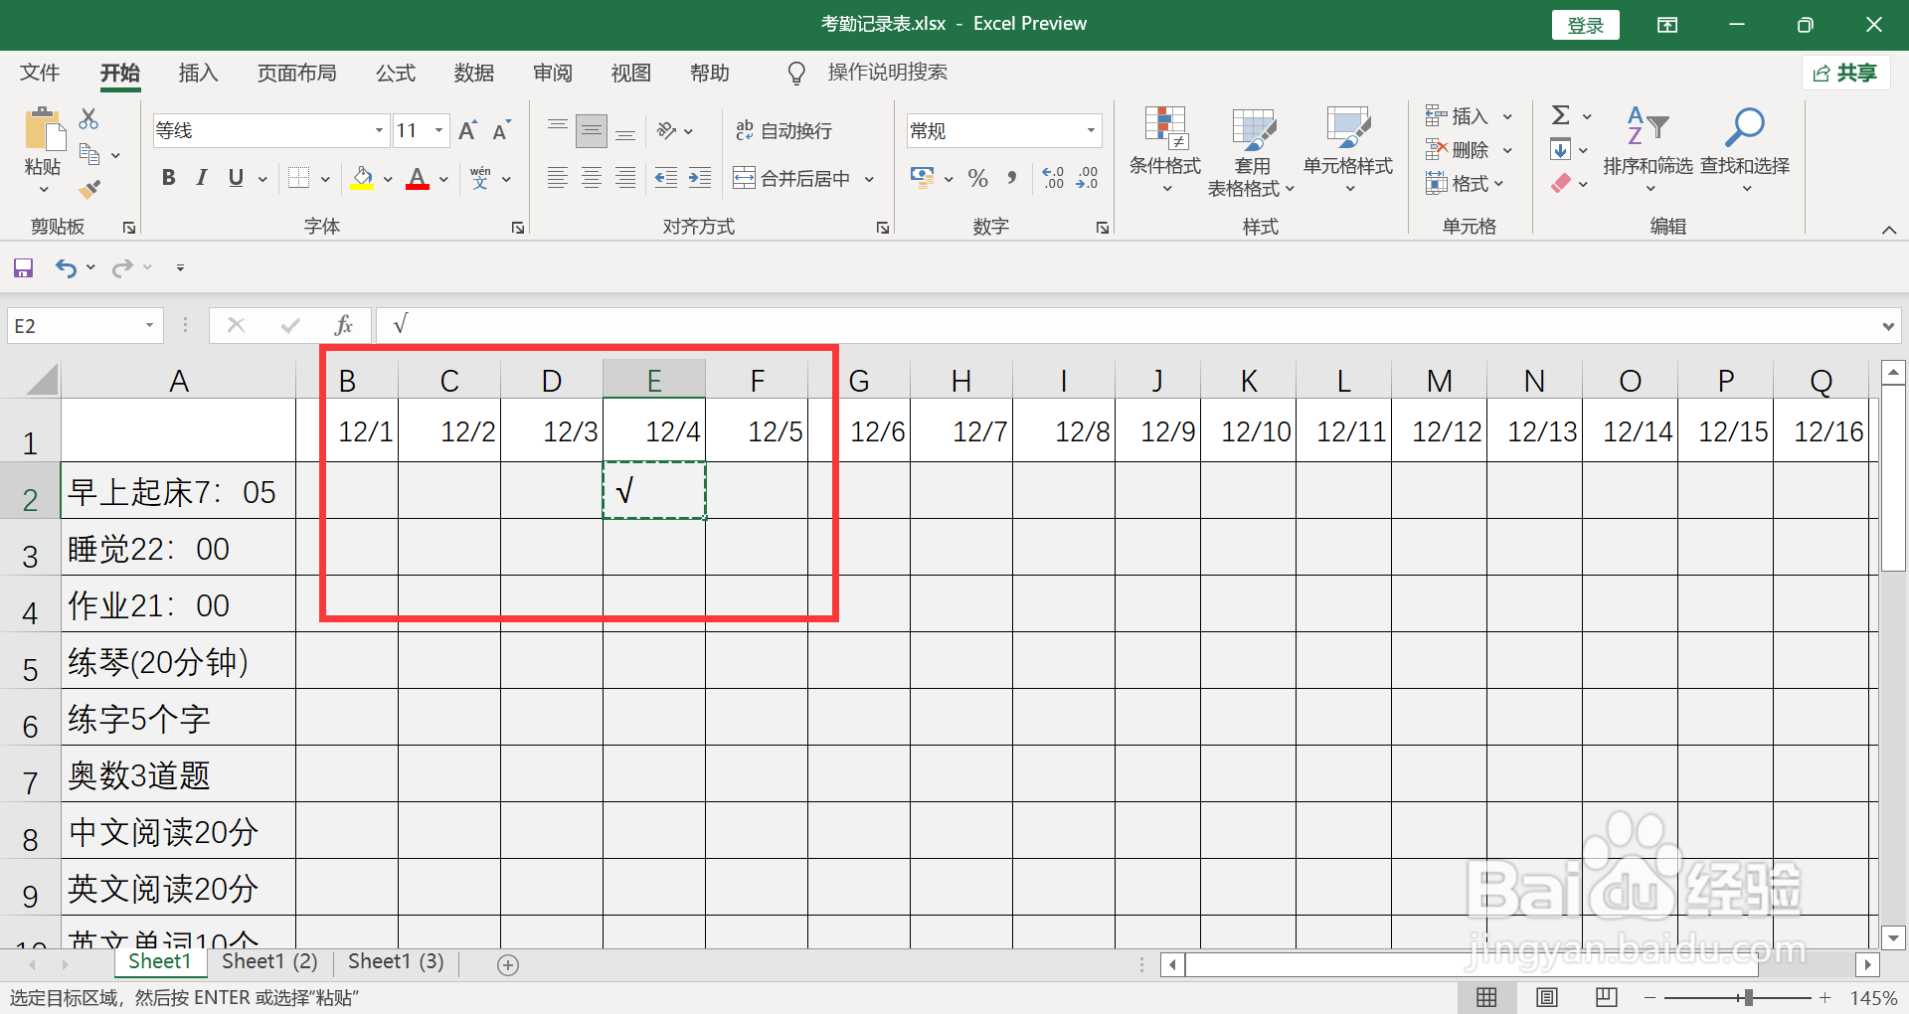Click the 操作说明搜索 search field
The image size is (1909, 1014).
point(887,73)
